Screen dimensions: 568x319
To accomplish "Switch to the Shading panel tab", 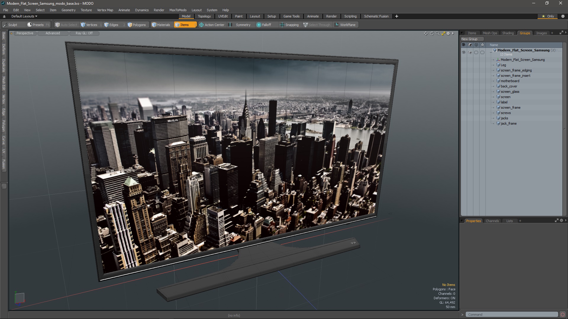I will click(x=508, y=33).
